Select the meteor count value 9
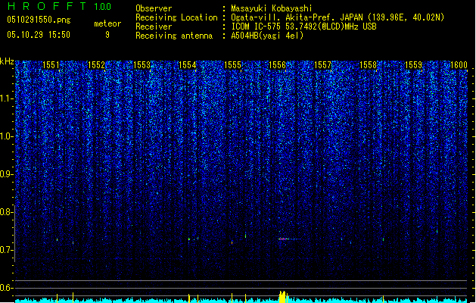The width and height of the screenshot is (476, 303). point(107,35)
